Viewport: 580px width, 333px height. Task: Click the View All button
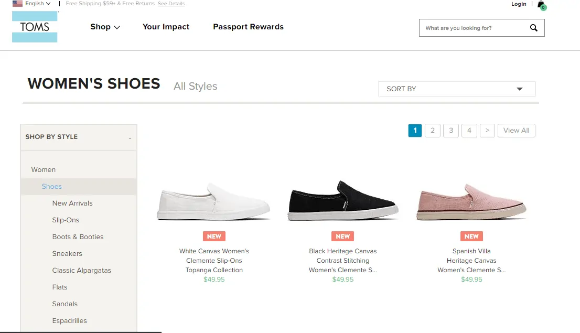(516, 130)
